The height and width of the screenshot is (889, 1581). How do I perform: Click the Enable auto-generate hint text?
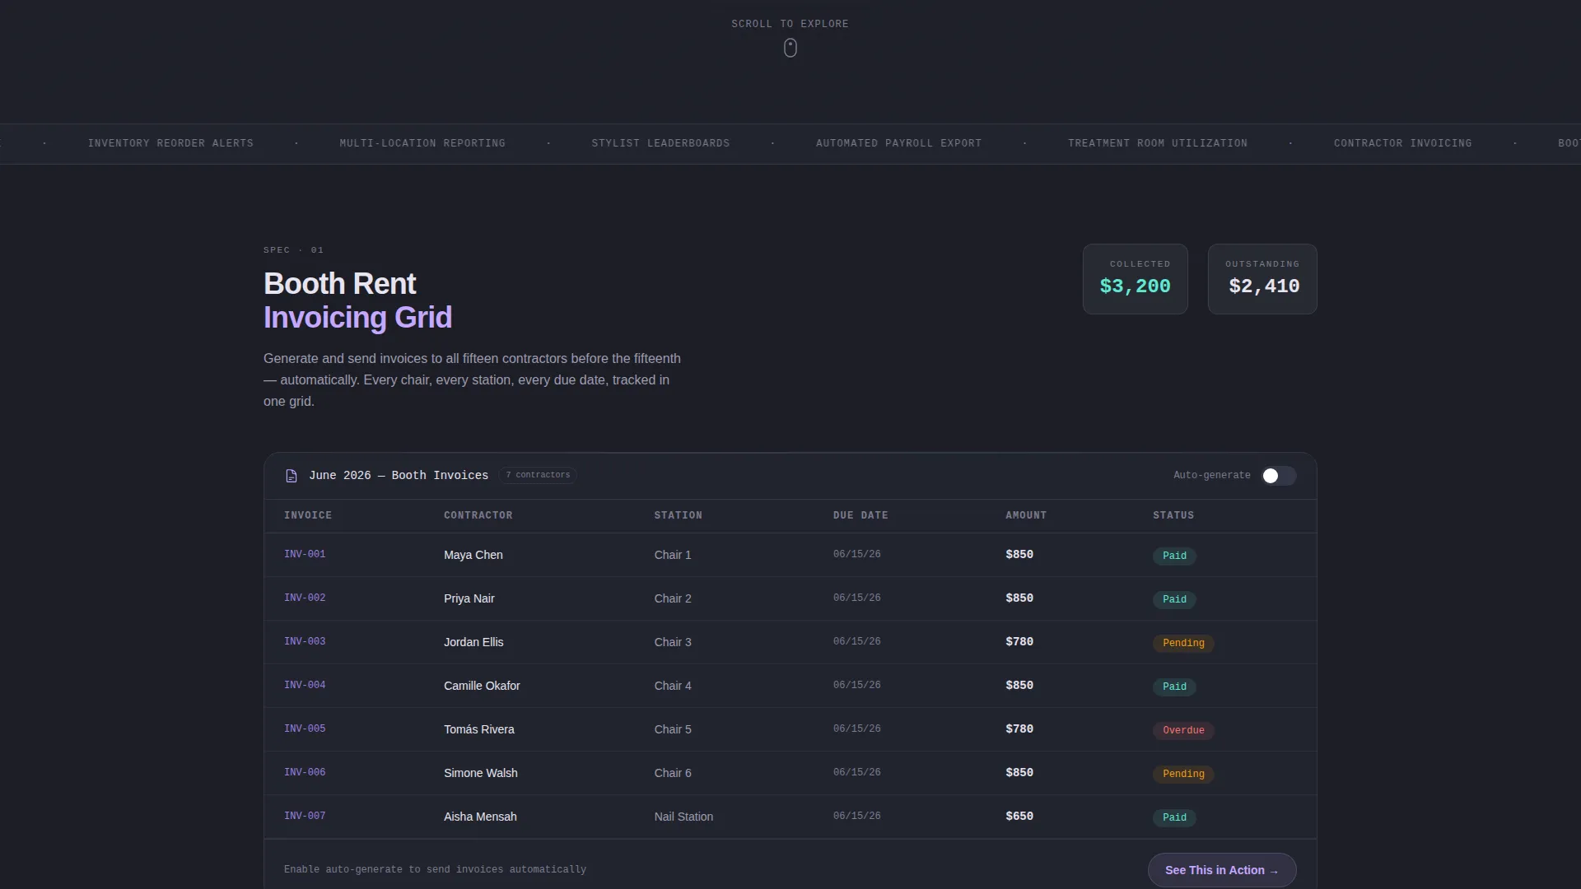click(x=435, y=869)
